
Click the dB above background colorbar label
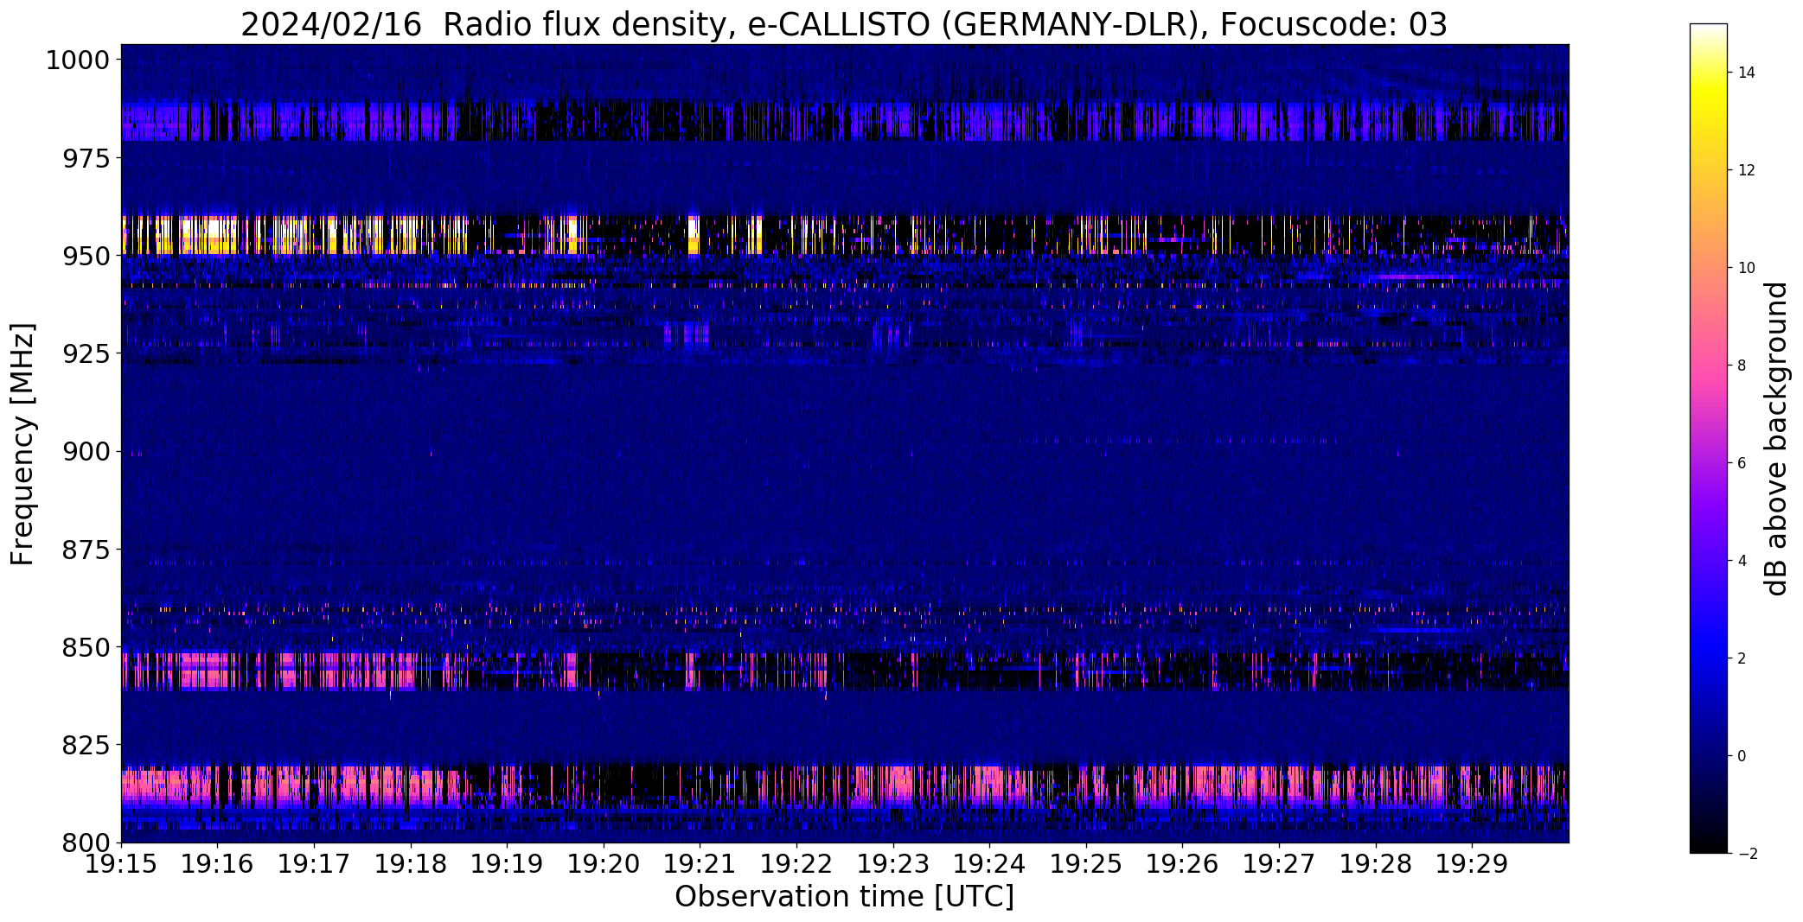pyautogui.click(x=1777, y=439)
